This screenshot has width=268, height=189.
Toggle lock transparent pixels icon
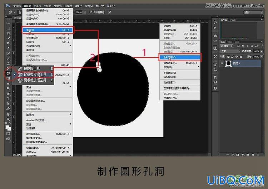[x=228, y=57]
